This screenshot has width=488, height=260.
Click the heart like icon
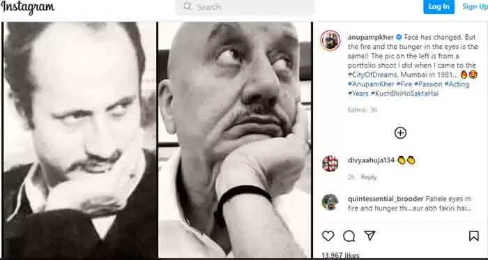click(x=328, y=236)
